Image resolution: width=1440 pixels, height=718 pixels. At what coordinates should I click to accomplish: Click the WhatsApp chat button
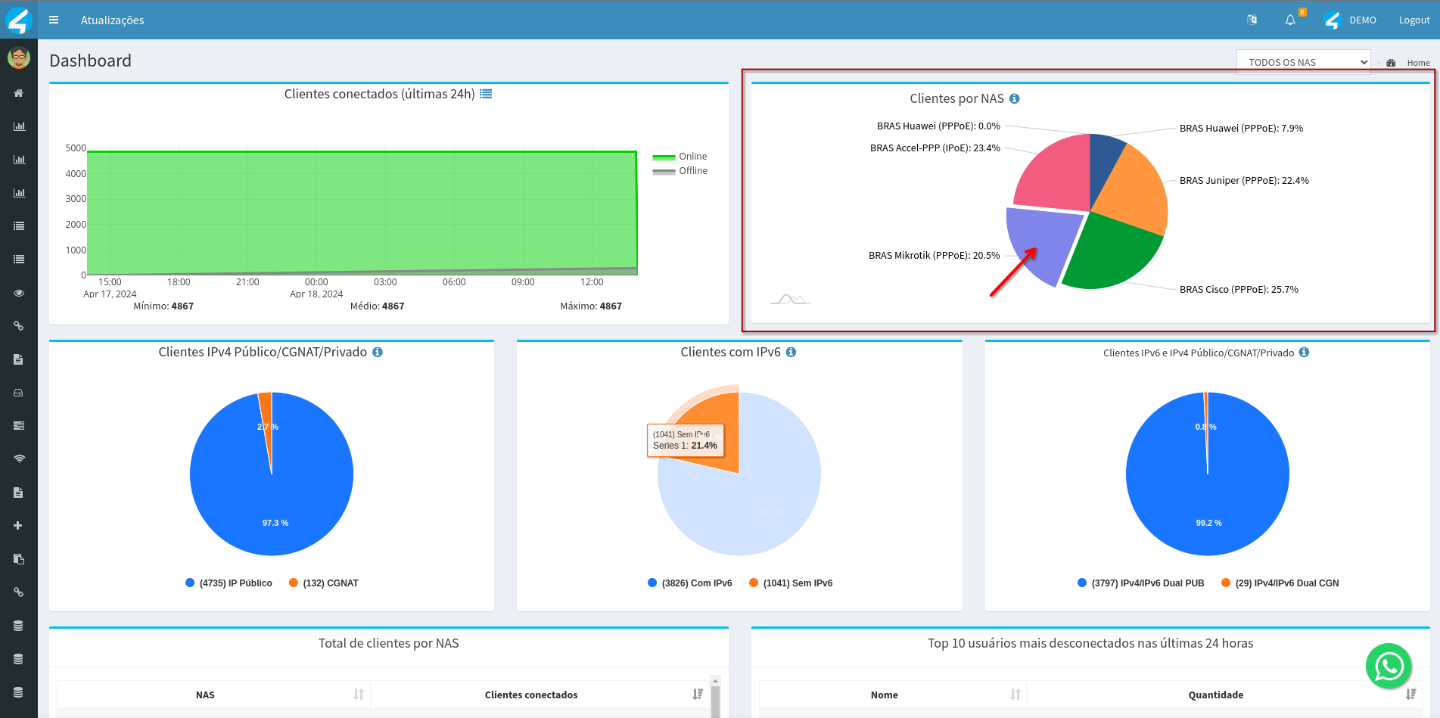(1389, 666)
